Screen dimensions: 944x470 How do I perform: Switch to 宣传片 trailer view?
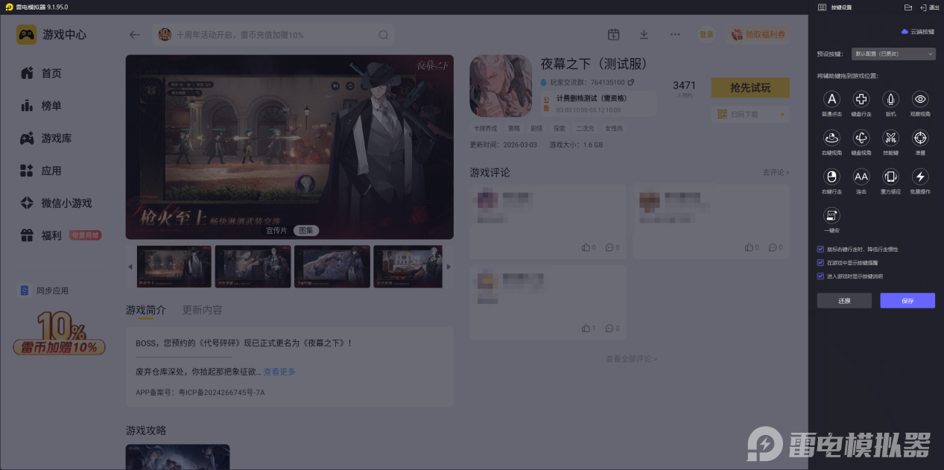coord(277,231)
